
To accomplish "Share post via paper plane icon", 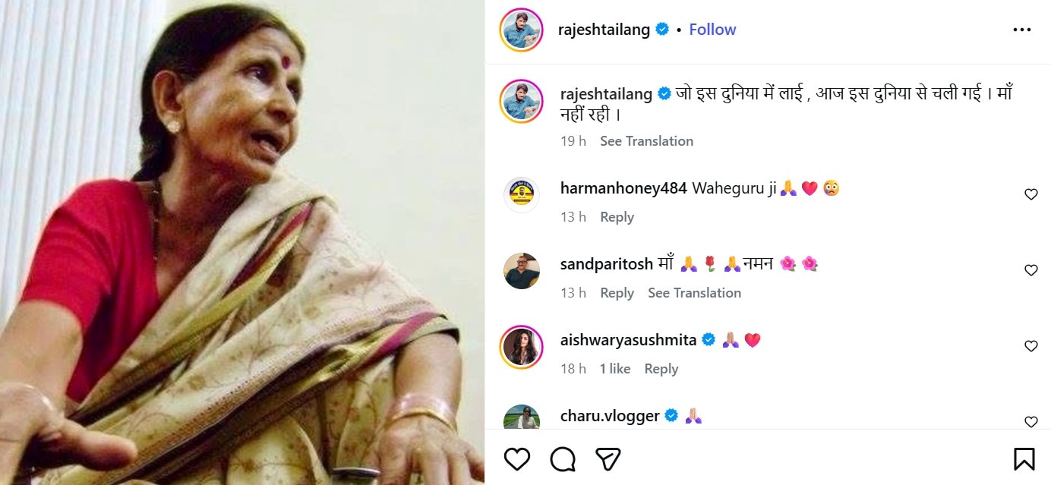I will pos(608,458).
